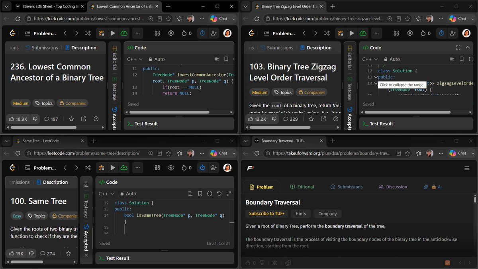The image size is (478, 269).
Task: Open braces snippet icon in Same Tree window
Action: coord(210,194)
